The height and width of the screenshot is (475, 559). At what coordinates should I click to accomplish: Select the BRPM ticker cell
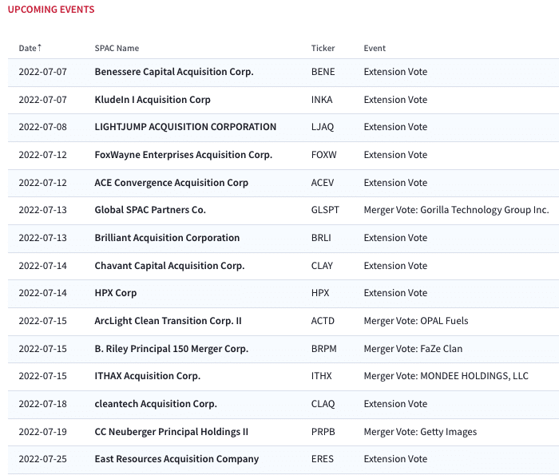pos(323,349)
